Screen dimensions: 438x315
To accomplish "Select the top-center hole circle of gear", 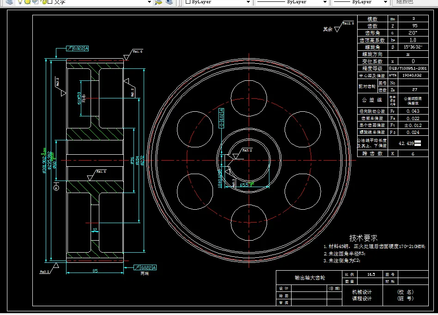I will [x=249, y=98].
